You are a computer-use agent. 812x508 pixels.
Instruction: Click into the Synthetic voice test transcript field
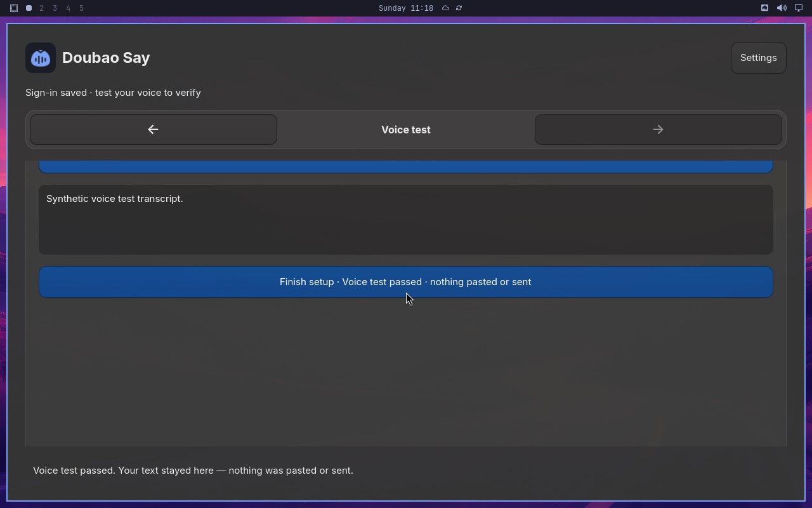(x=406, y=220)
